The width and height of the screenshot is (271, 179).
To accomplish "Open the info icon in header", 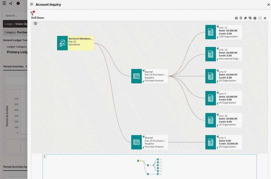I will click(x=18, y=4).
